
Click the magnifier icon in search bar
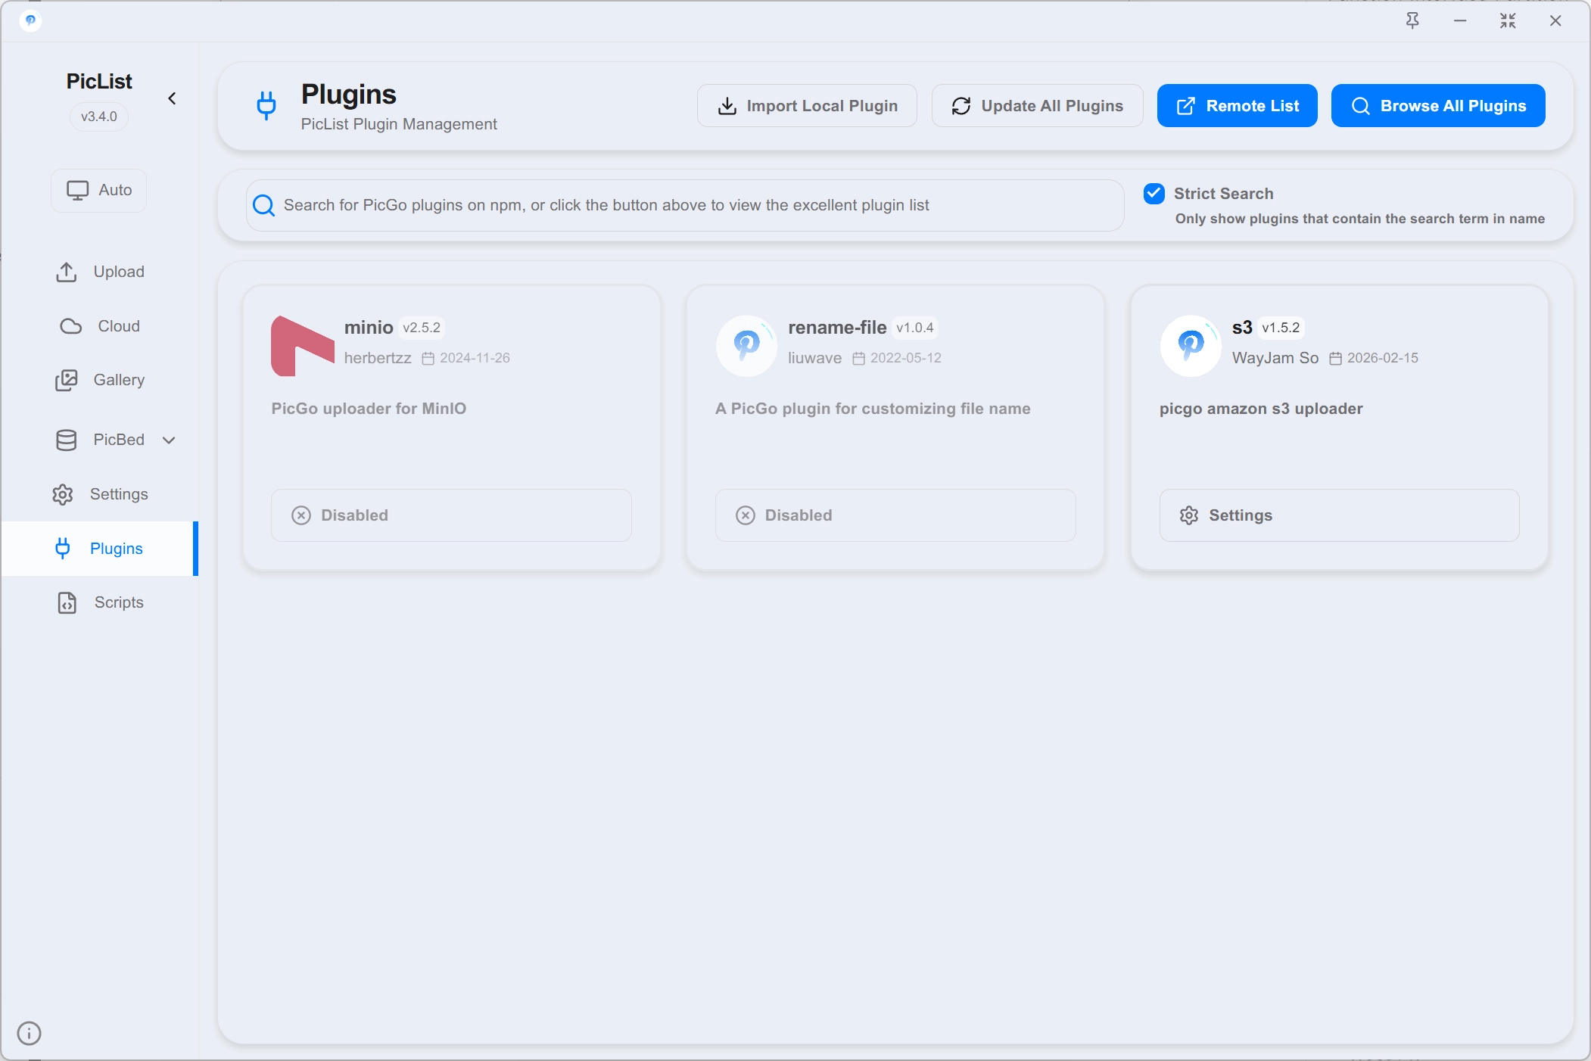263,205
